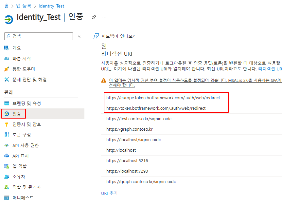Image resolution: width=282 pixels, height=207 pixels.
Task: Click the 피드백이 있나요? link
Action: tap(118, 36)
